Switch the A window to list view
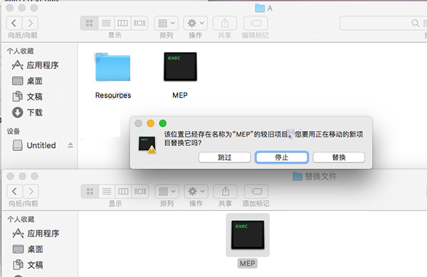427x277 pixels. click(x=106, y=23)
